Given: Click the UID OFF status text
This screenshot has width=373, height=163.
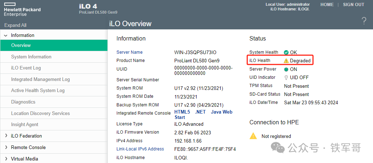Looking at the screenshot, I should [299, 78].
